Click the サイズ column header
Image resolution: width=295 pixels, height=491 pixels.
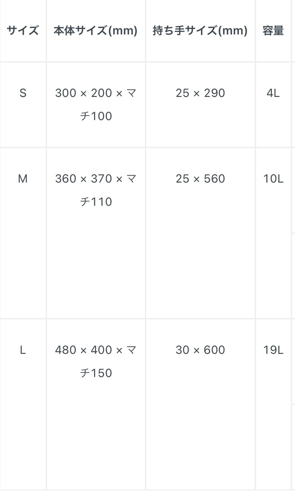point(23,31)
